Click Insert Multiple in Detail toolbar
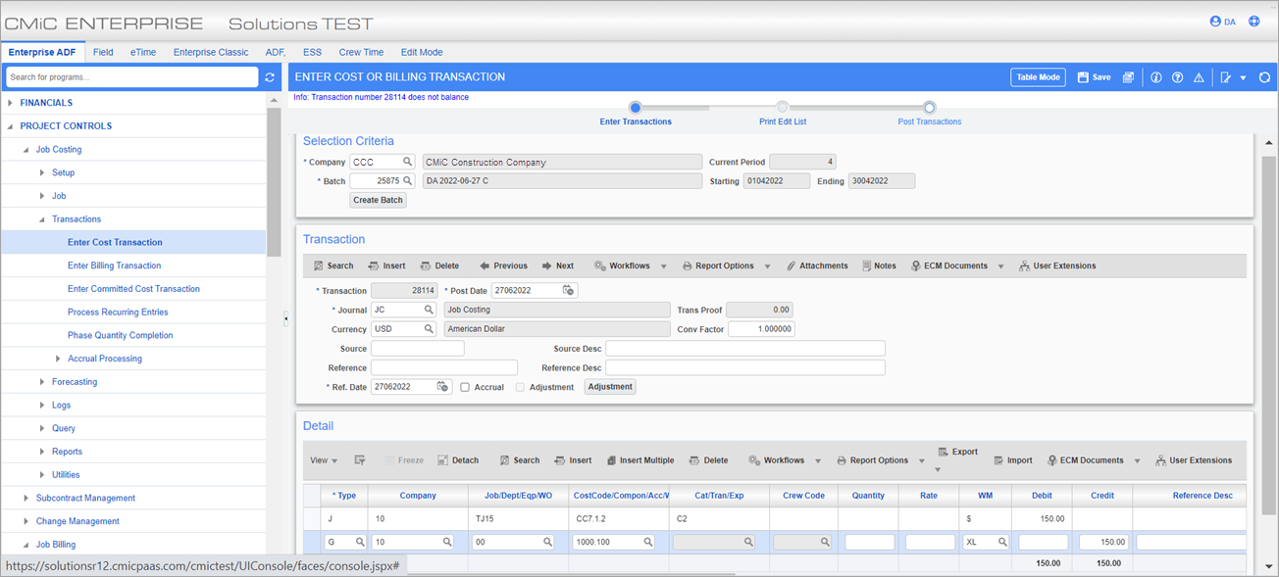 tap(640, 460)
